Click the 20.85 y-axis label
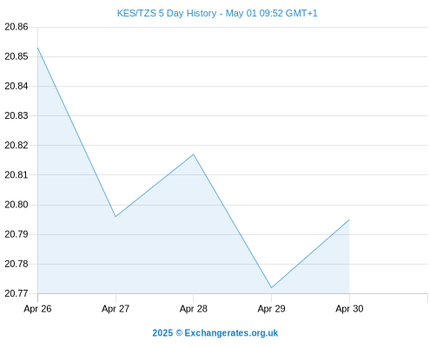Image resolution: width=430 pixels, height=347 pixels. pyautogui.click(x=17, y=56)
